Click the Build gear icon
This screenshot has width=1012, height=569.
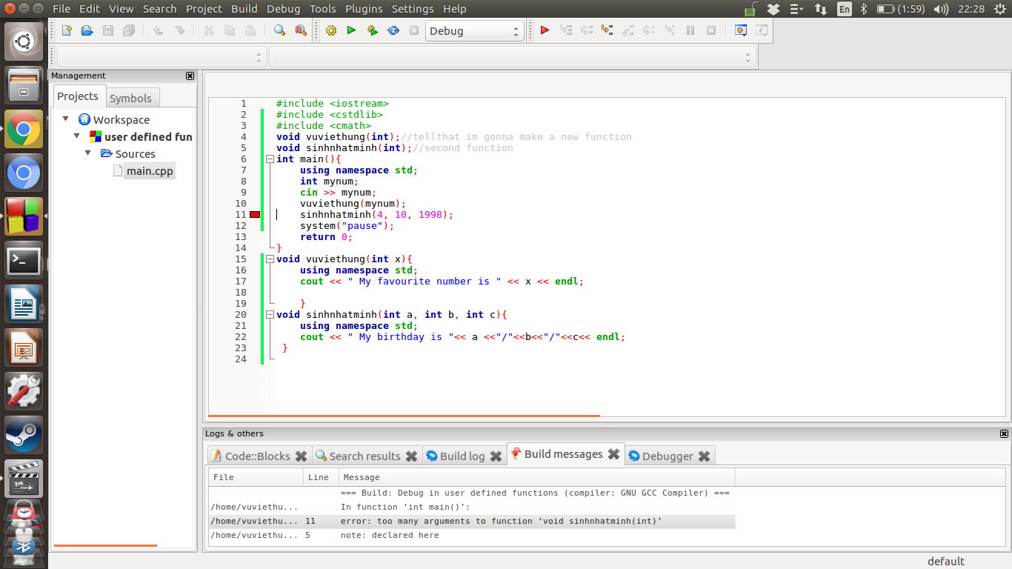331,30
